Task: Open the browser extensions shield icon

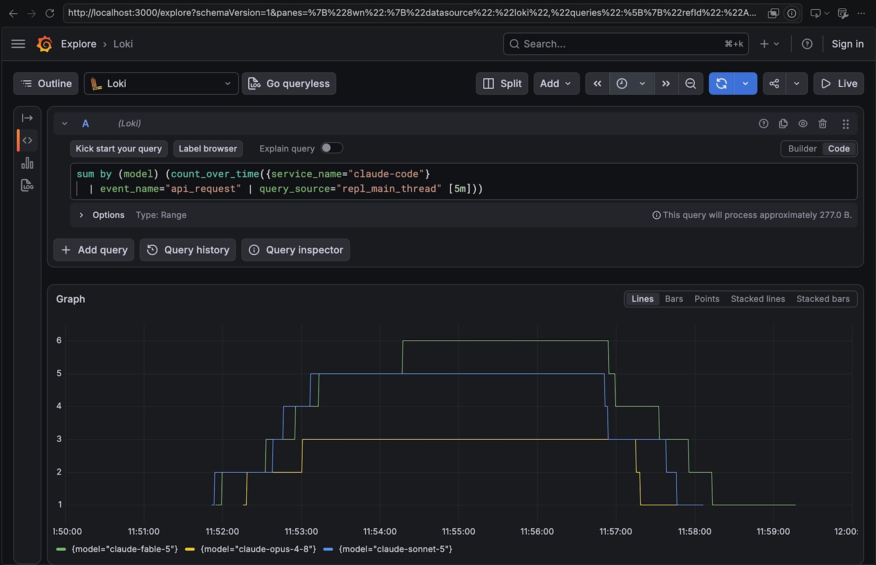Action: pyautogui.click(x=843, y=14)
